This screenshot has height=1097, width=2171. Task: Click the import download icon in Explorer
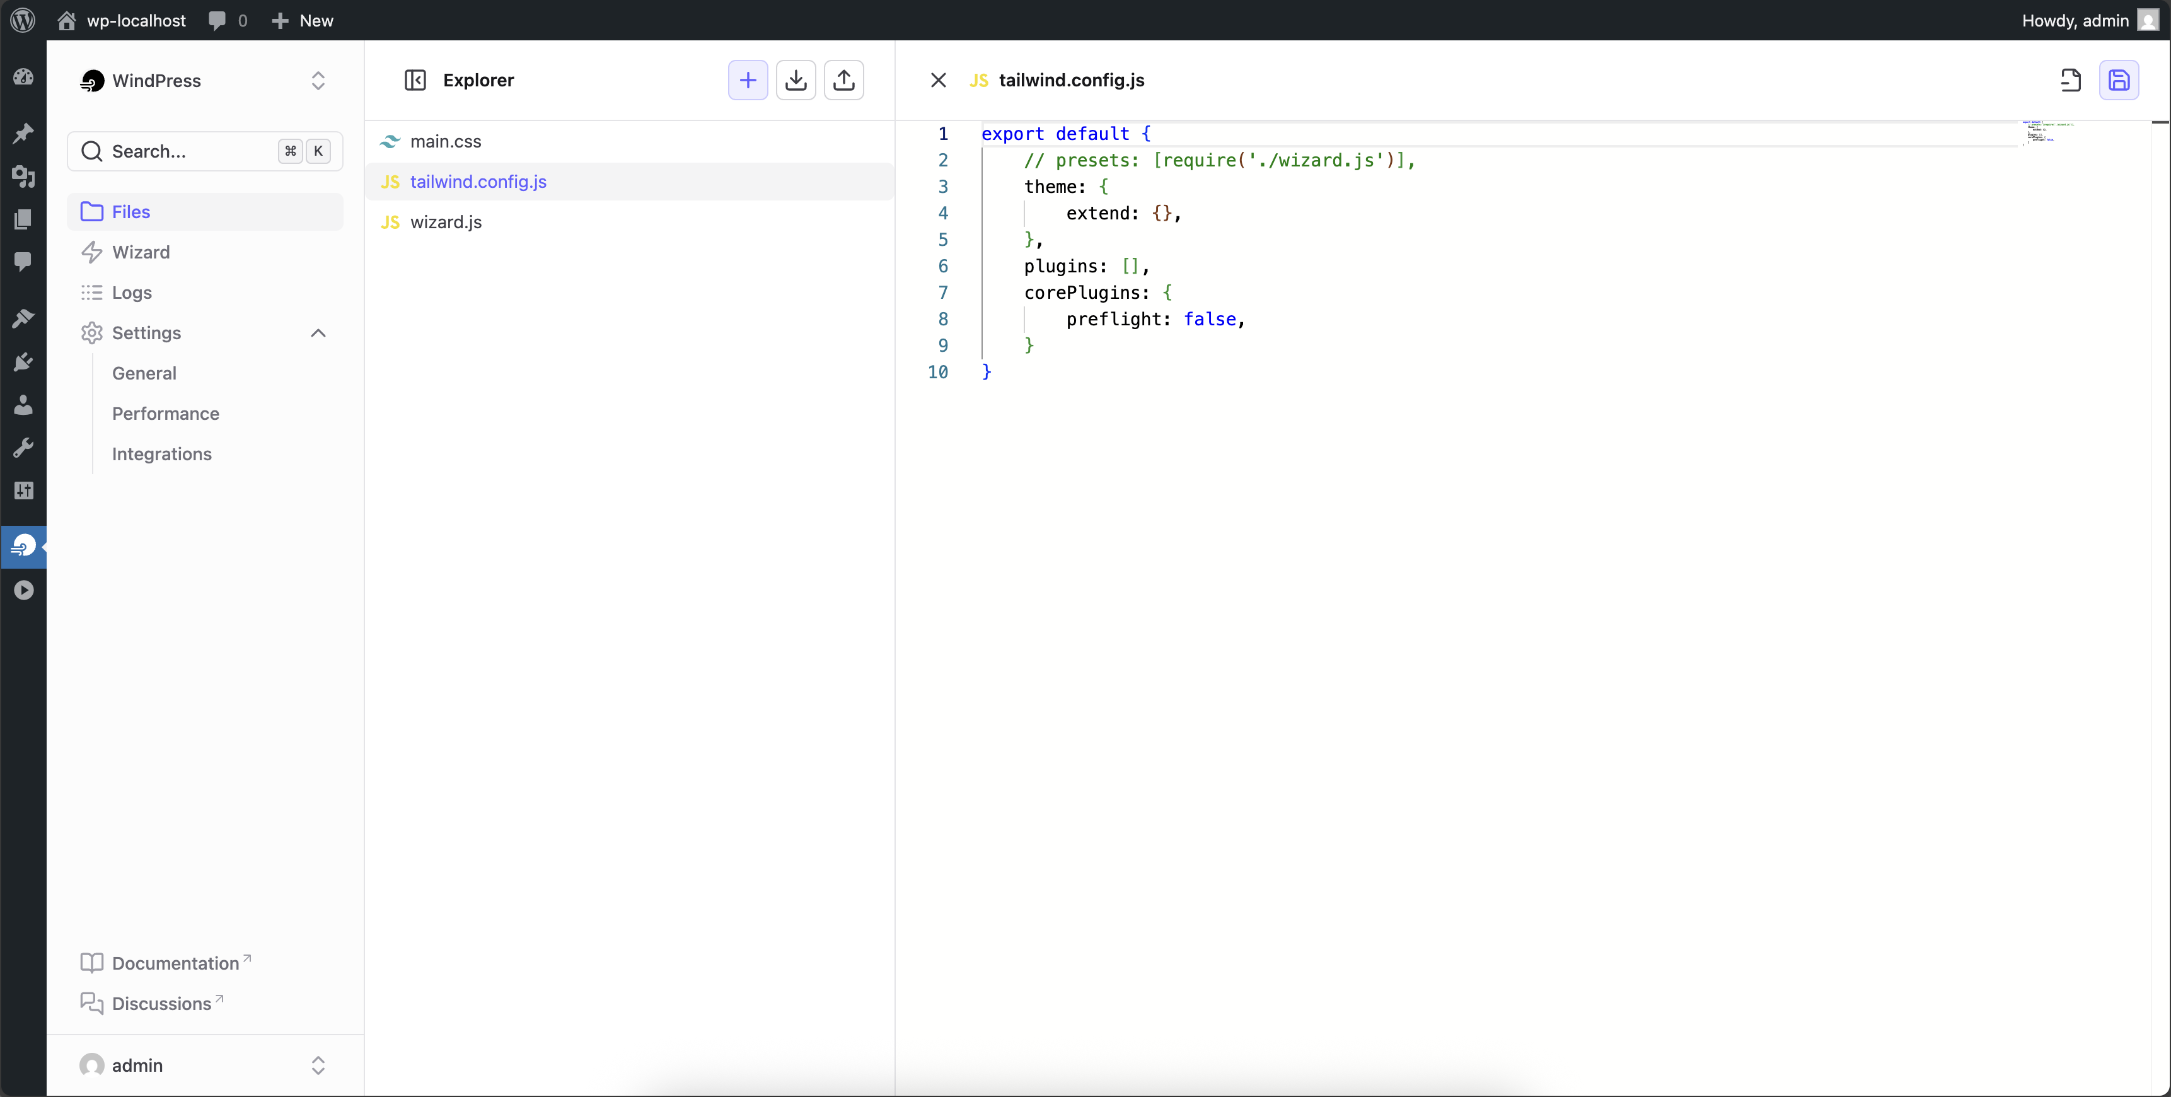point(796,80)
